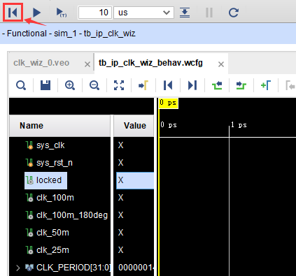Click value X of clk_25m signal
This screenshot has height=276, width=296.
tap(120, 250)
